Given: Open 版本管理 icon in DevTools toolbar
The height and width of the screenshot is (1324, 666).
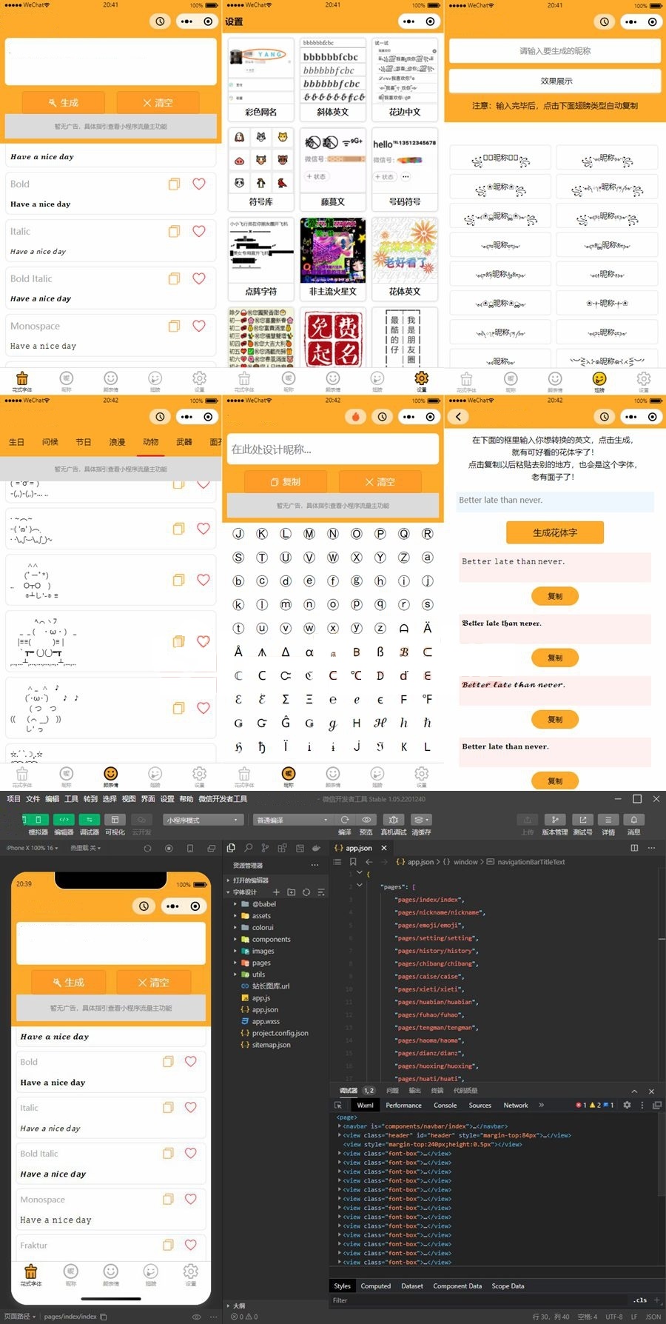Looking at the screenshot, I should 555,820.
